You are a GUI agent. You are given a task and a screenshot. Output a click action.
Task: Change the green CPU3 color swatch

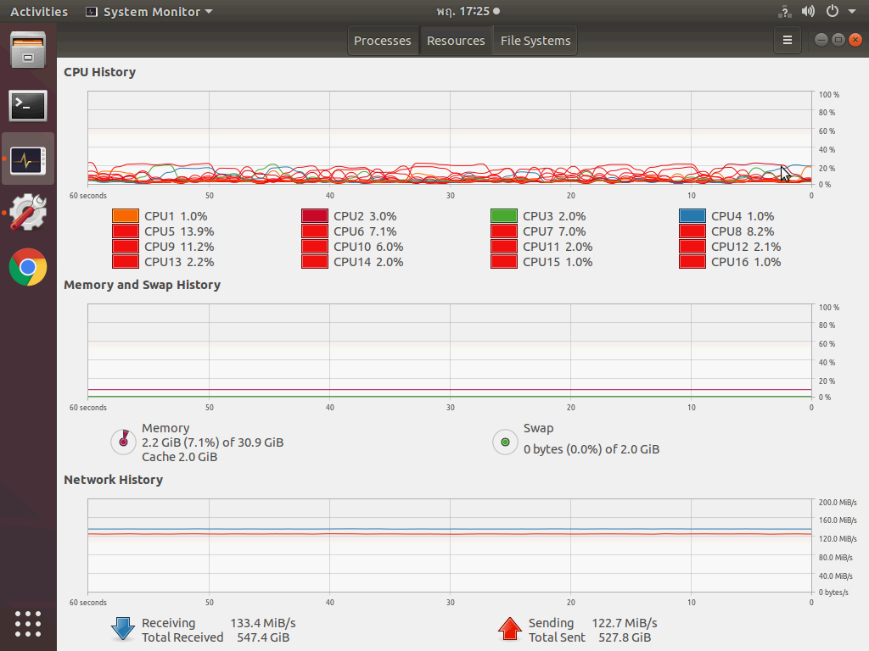(504, 216)
